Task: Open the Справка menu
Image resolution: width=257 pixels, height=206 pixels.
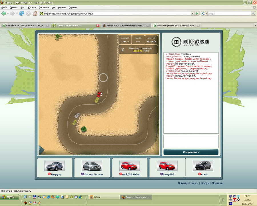Action: [73, 7]
